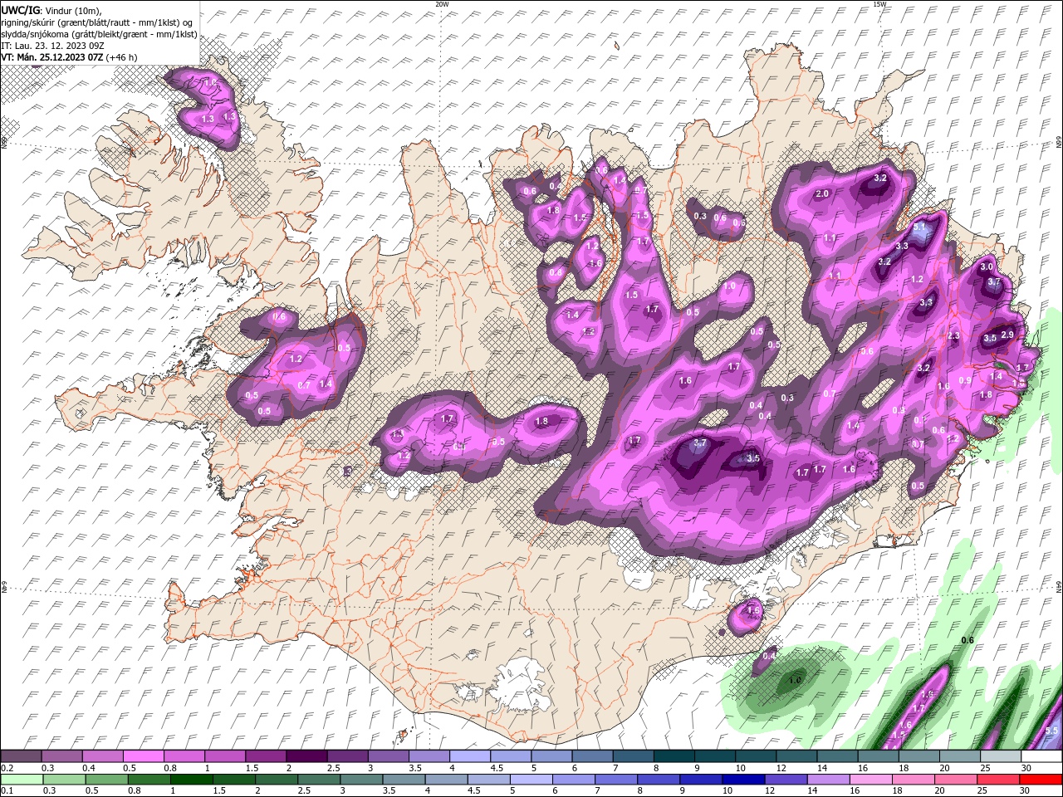Click the initial time line 'IT: Lau. 23. 12. 2023 09Z'
This screenshot has height=797, width=1063.
[51, 46]
